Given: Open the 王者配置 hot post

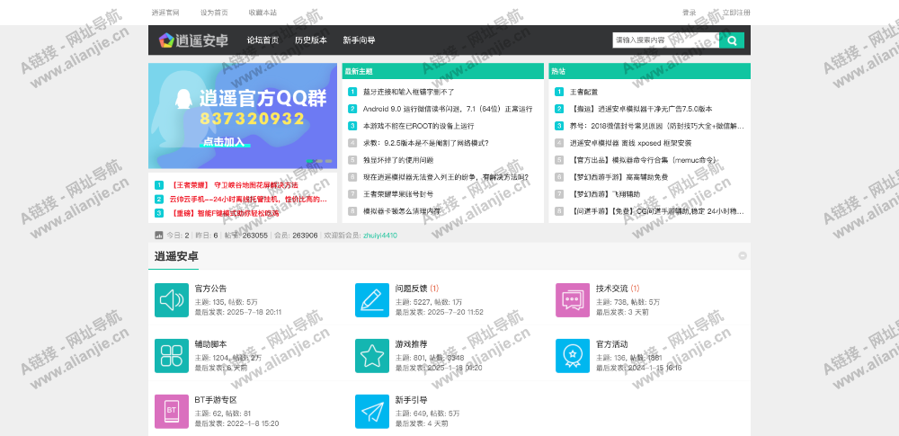Looking at the screenshot, I should [x=583, y=92].
